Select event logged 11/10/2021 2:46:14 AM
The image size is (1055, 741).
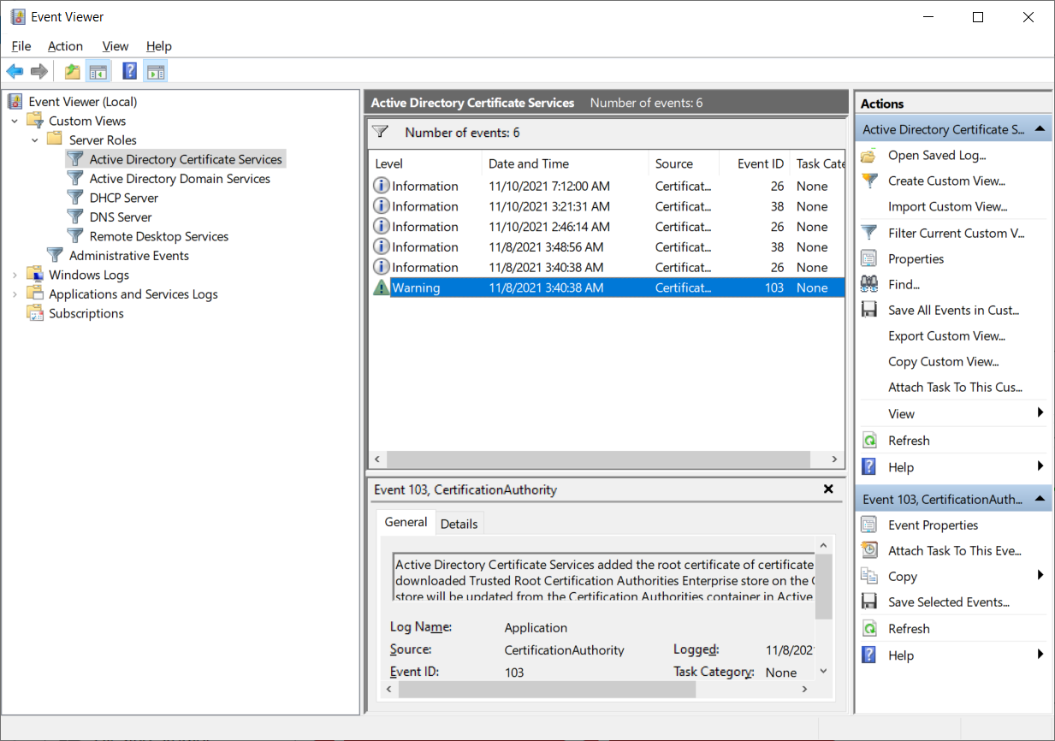click(606, 227)
